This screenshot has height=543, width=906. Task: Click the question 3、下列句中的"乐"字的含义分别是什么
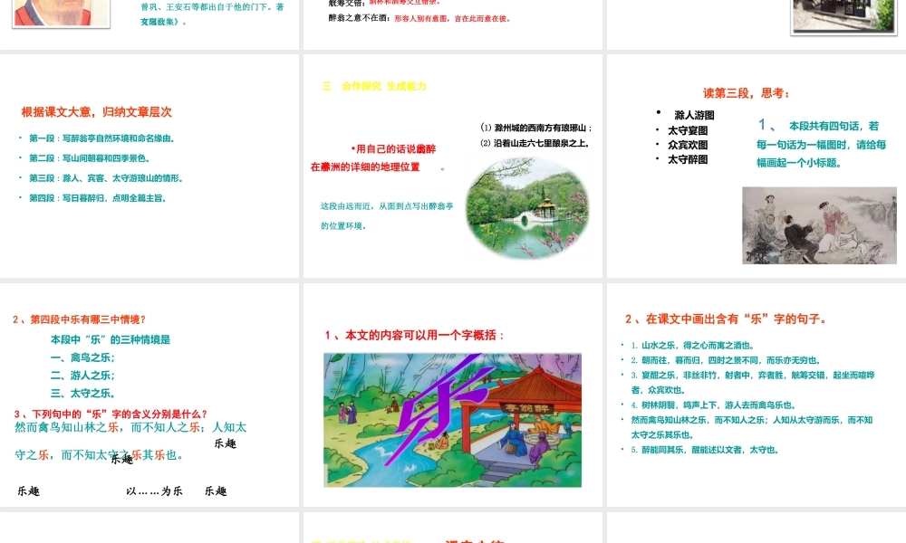[x=111, y=414]
